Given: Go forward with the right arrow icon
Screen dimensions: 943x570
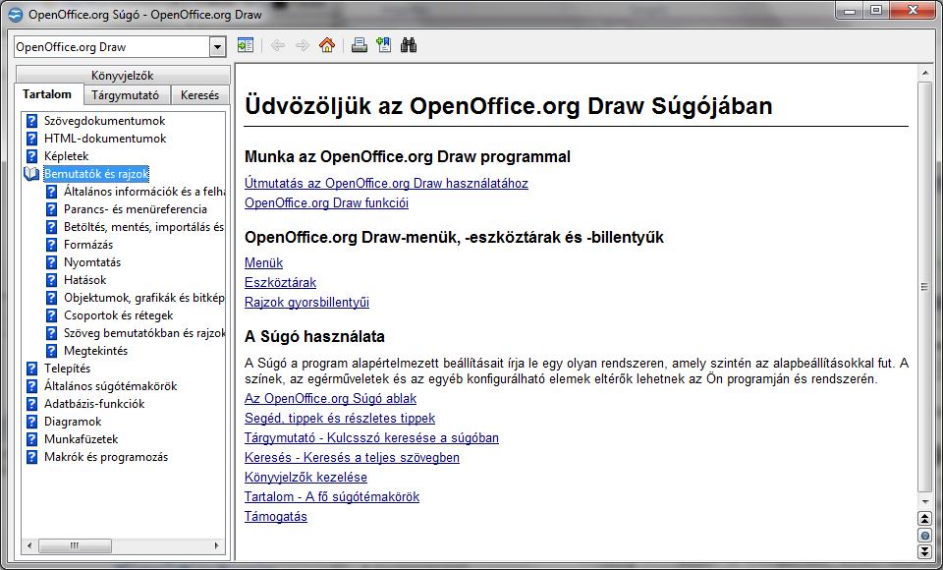Looking at the screenshot, I should (302, 45).
